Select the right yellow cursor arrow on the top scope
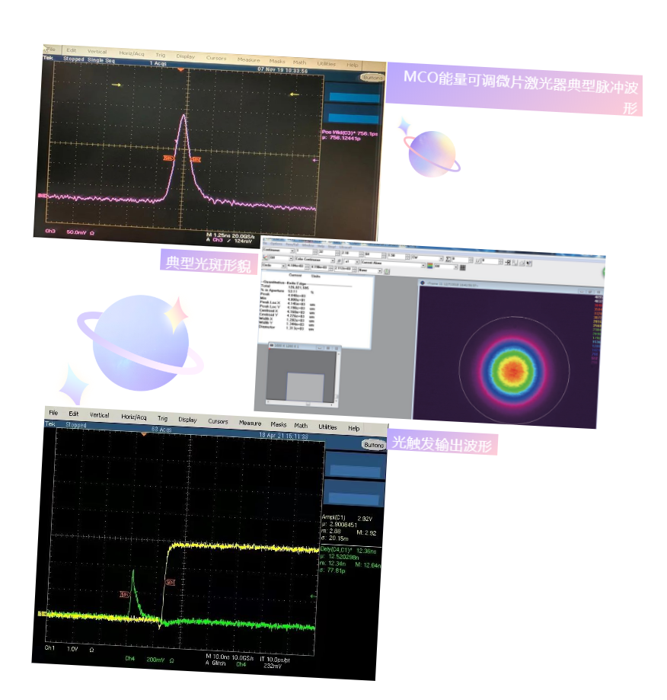Viewport: 667px width, 700px height. (x=295, y=94)
